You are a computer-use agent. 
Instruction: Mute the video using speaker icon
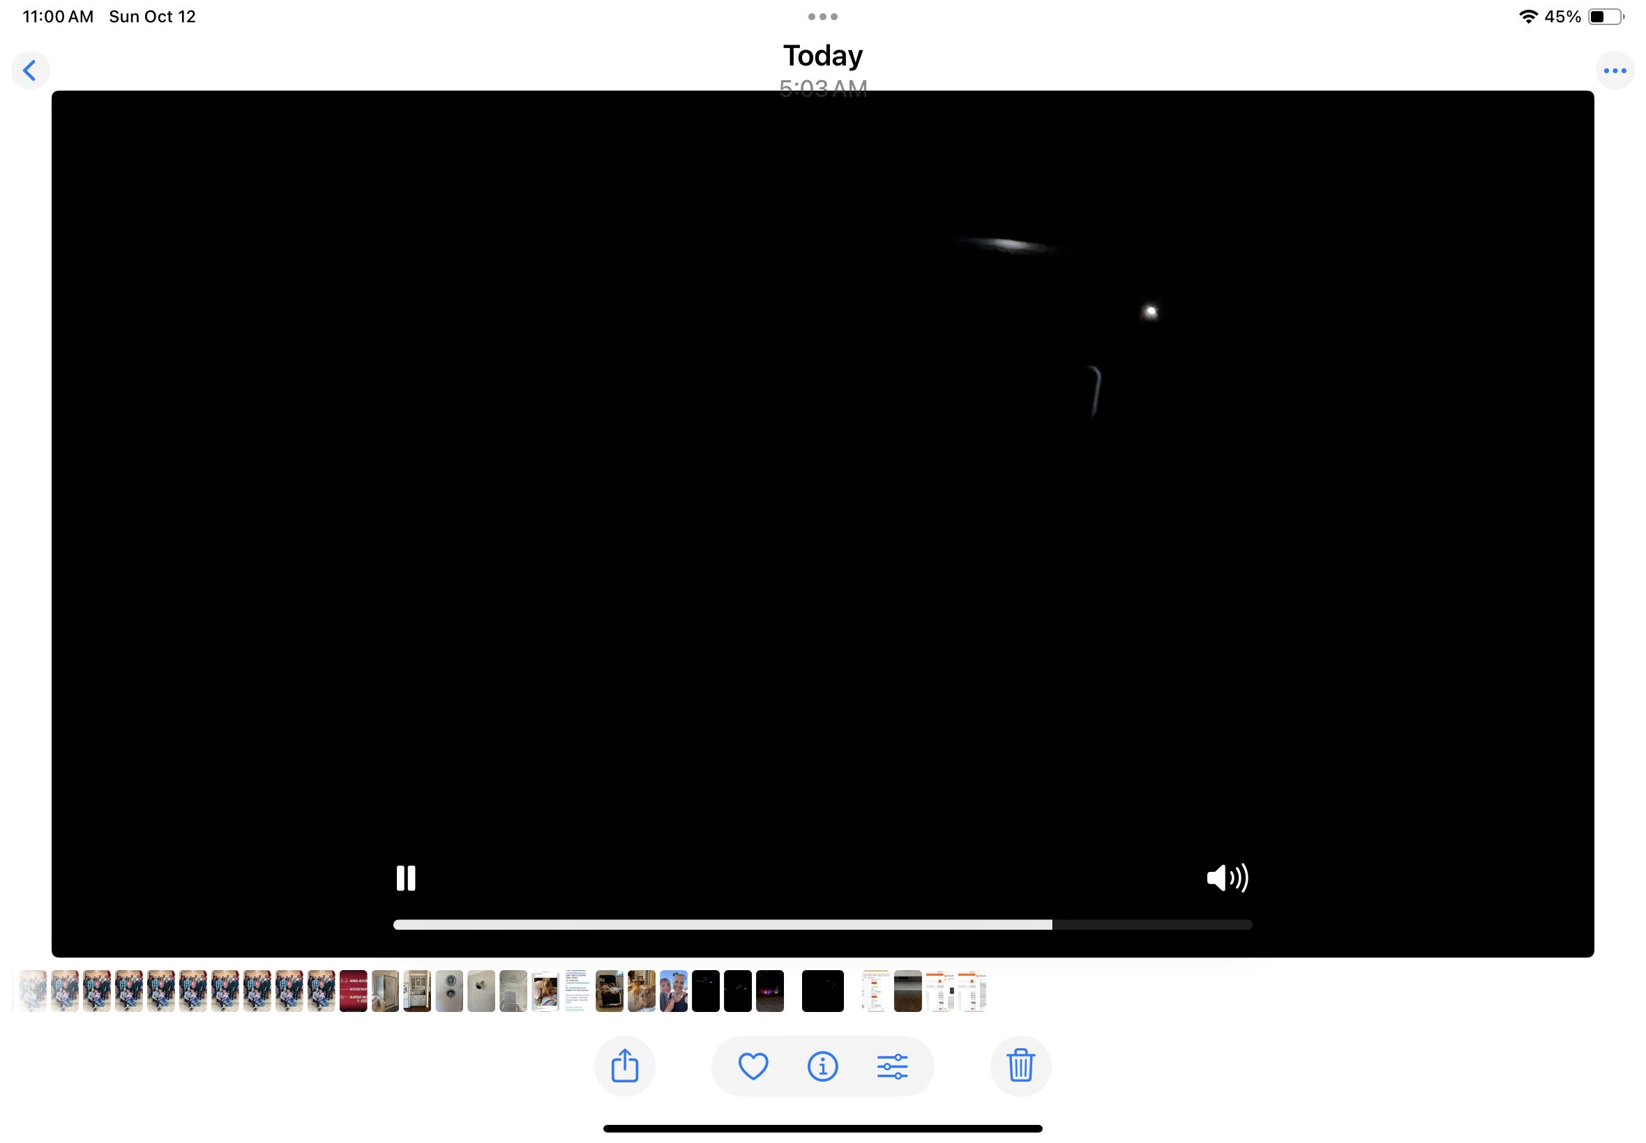1228,878
